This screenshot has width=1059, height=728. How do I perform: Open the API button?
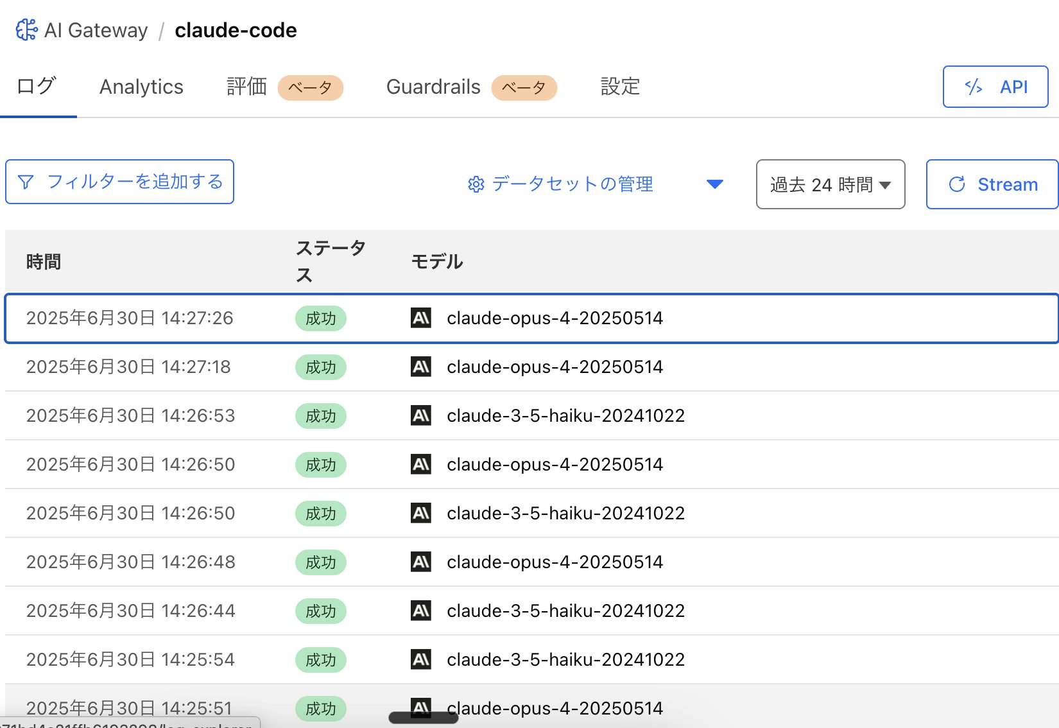tap(995, 87)
